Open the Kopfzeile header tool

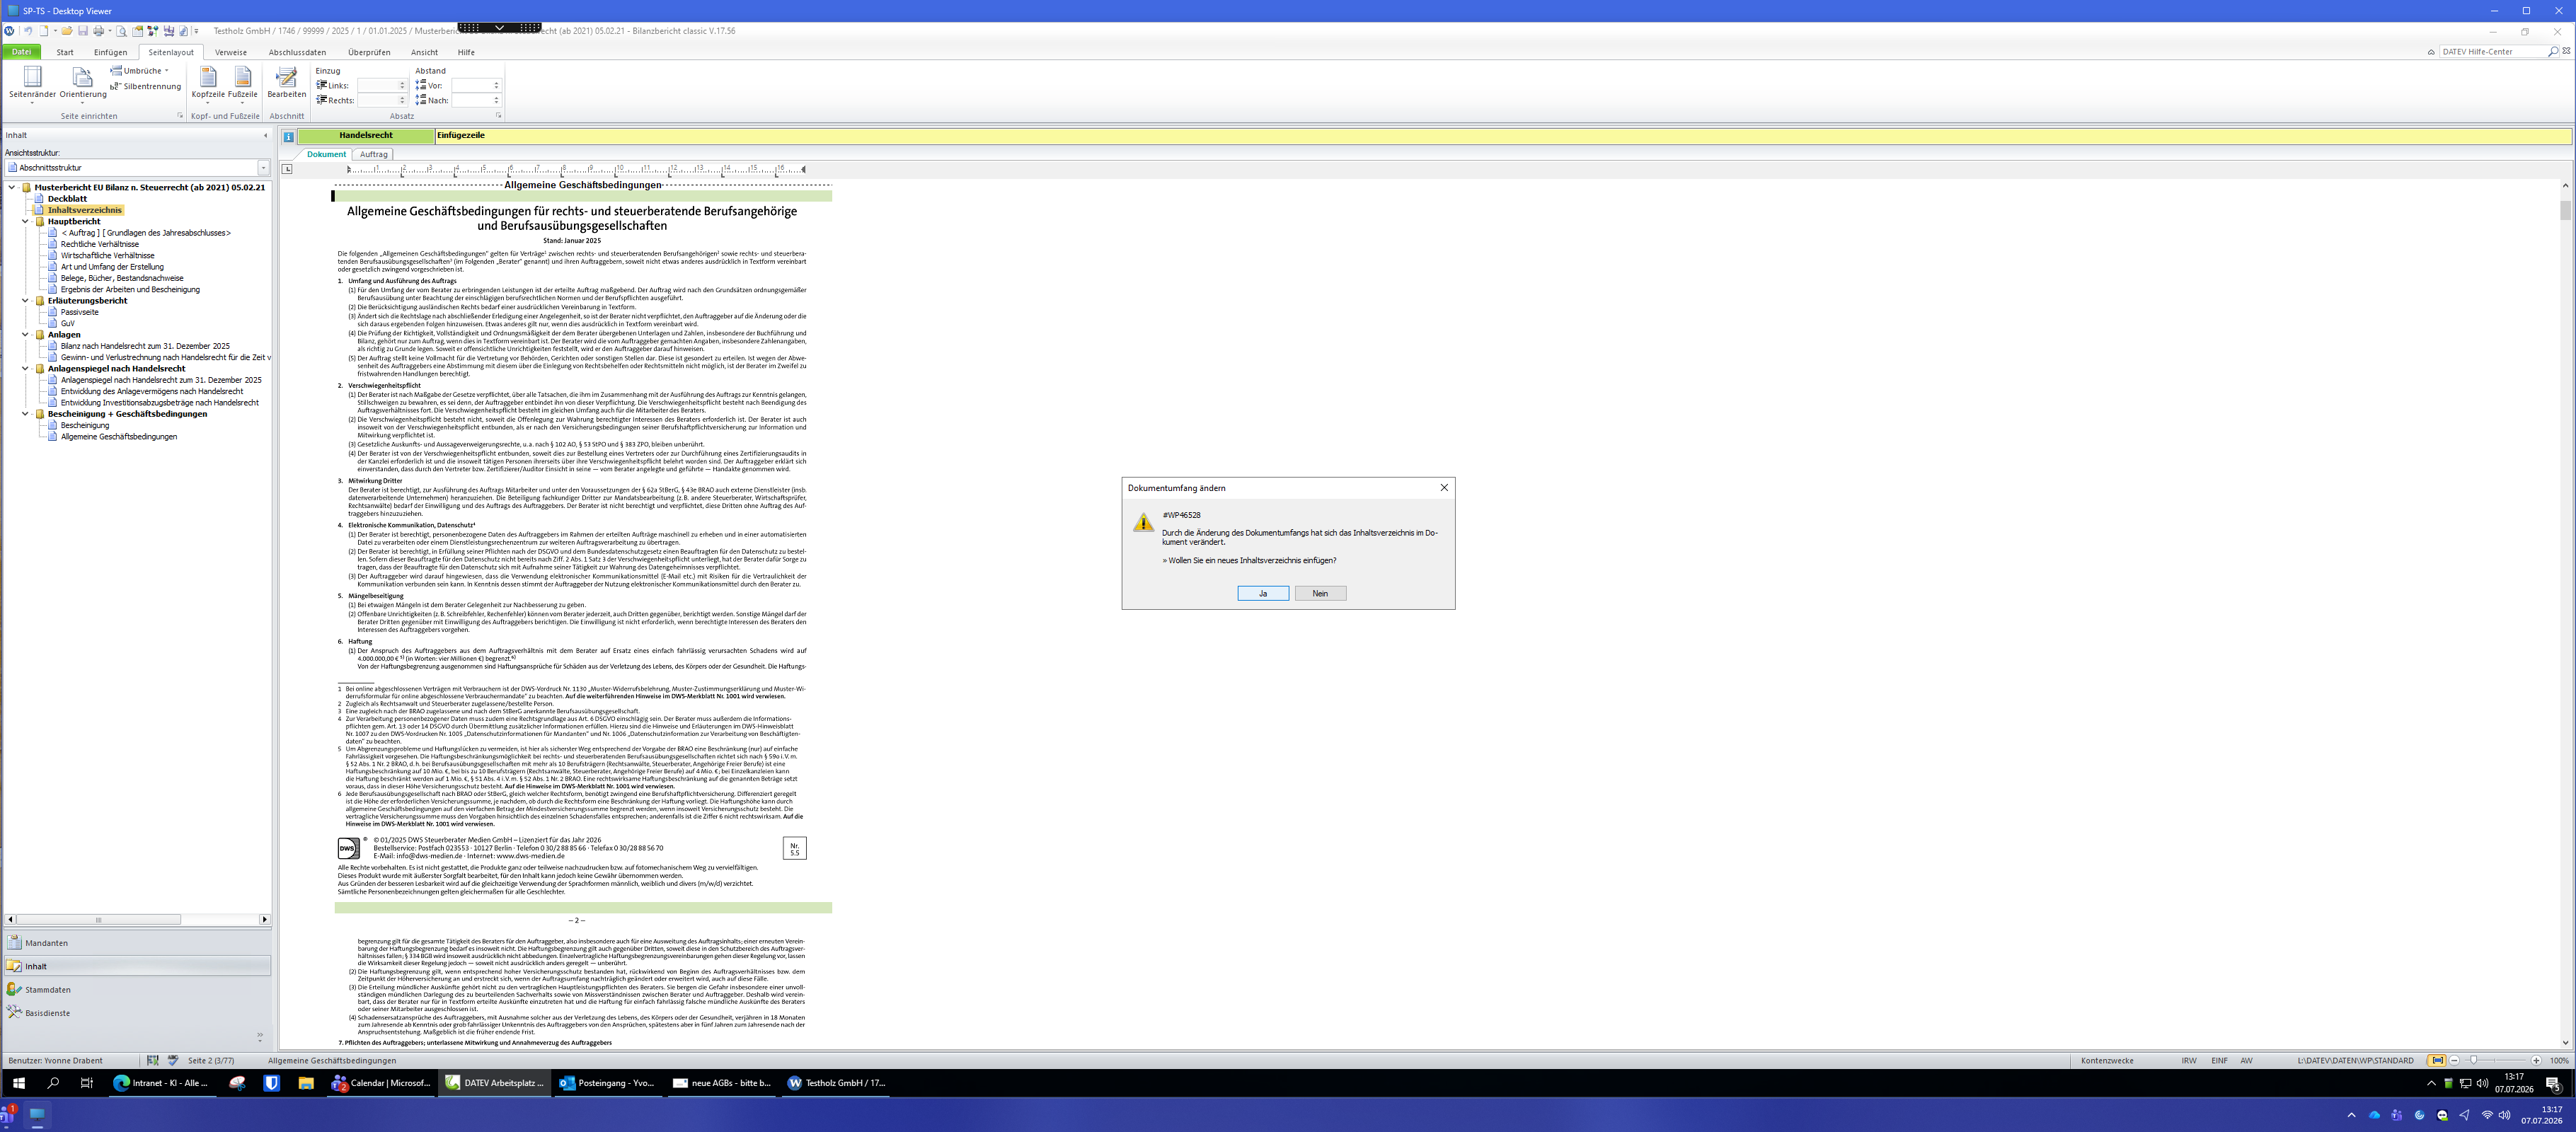[208, 84]
